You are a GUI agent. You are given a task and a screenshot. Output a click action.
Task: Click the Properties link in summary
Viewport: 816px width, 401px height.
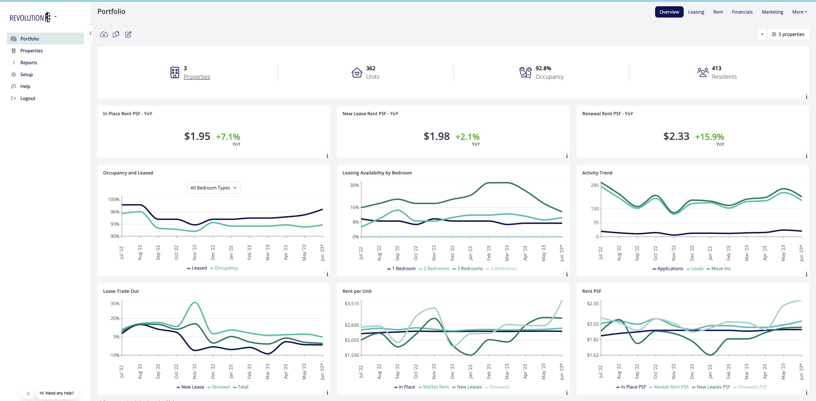click(x=197, y=77)
